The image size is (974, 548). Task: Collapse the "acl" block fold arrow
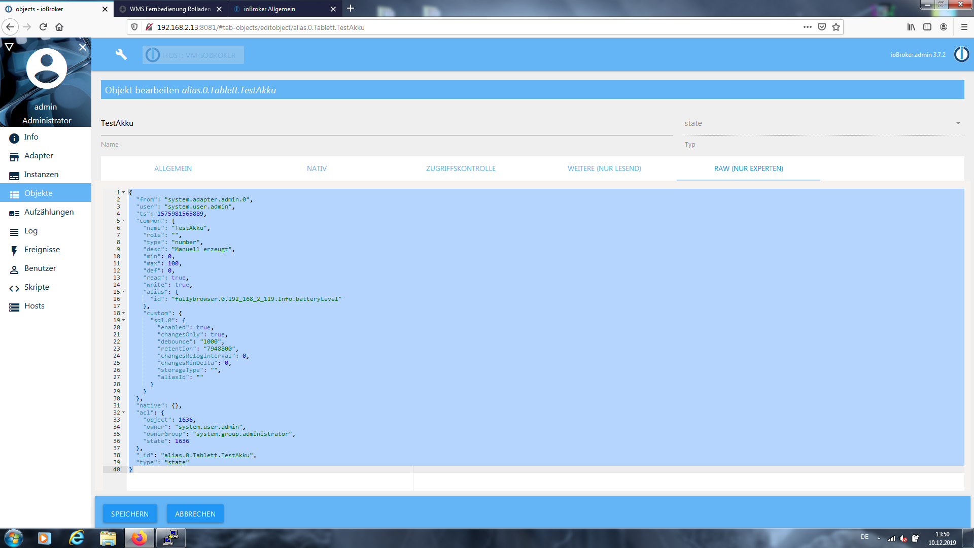click(123, 413)
